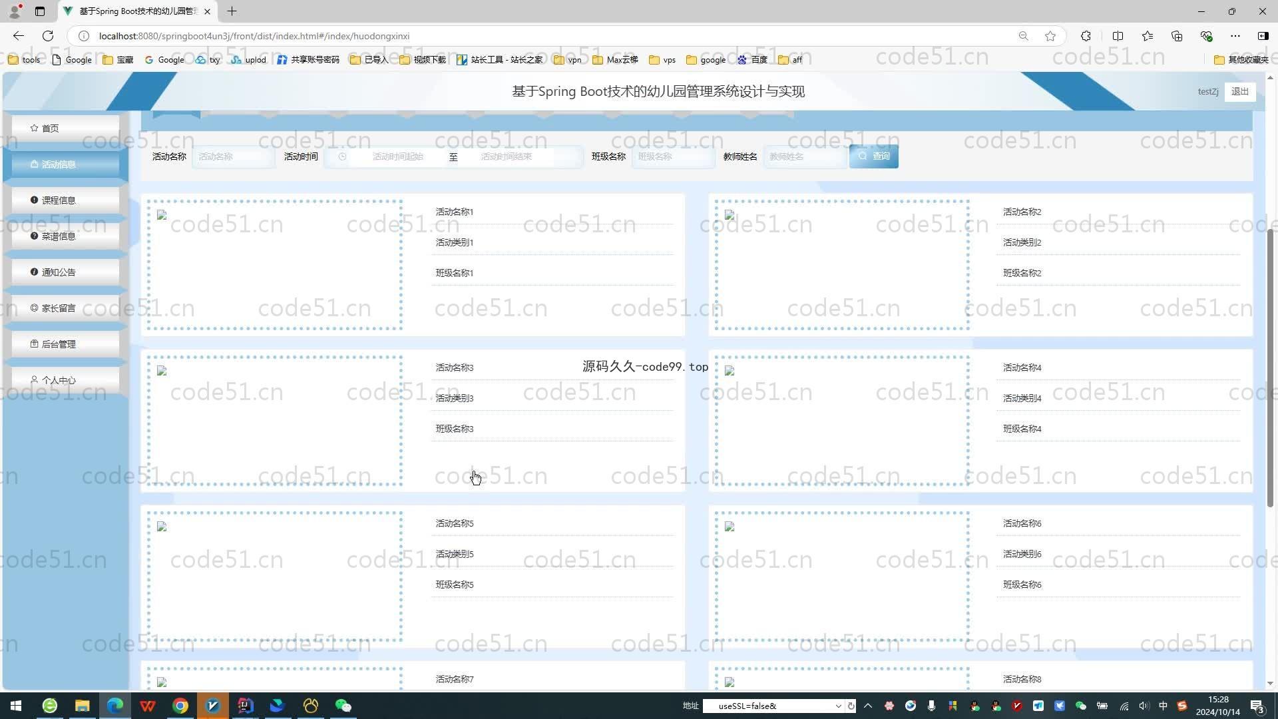
Task: Open browser settings and more menu
Action: pos(1235,36)
